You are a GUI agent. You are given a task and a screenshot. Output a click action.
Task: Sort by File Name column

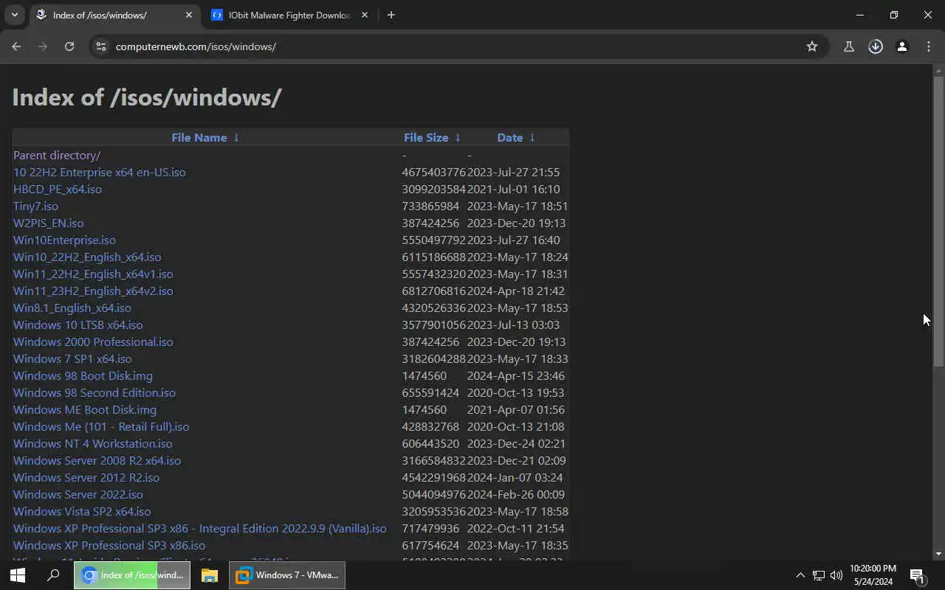[x=199, y=137]
